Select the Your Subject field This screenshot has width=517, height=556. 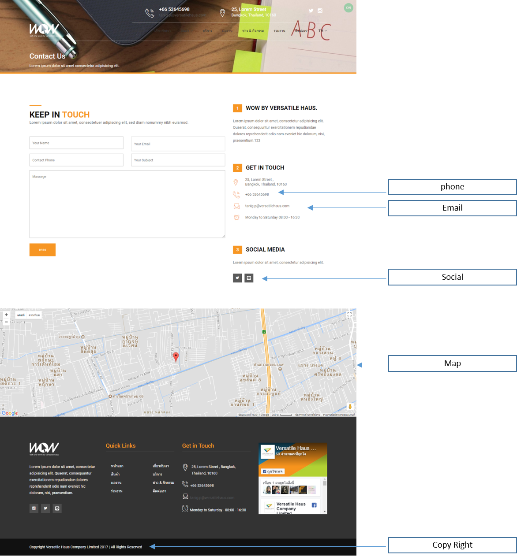coord(178,160)
